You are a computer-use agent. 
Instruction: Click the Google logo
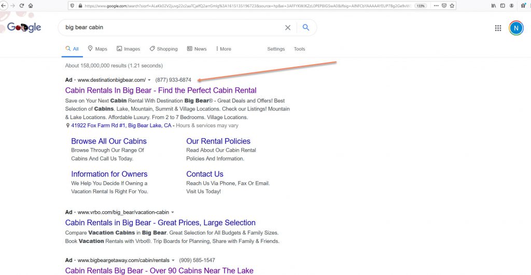tap(24, 27)
